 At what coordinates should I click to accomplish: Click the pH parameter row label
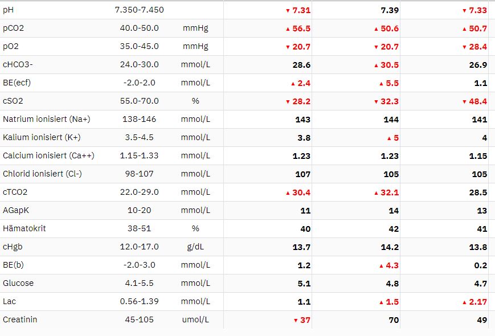click(x=8, y=10)
